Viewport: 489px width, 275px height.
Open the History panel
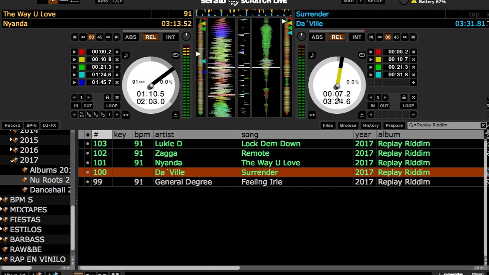(x=371, y=125)
